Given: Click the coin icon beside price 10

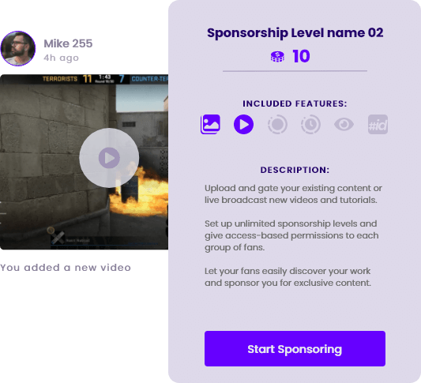Looking at the screenshot, I should coord(277,57).
